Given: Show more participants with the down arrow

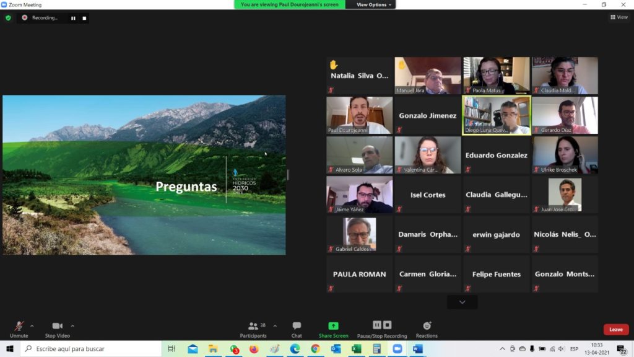Looking at the screenshot, I should (x=462, y=302).
